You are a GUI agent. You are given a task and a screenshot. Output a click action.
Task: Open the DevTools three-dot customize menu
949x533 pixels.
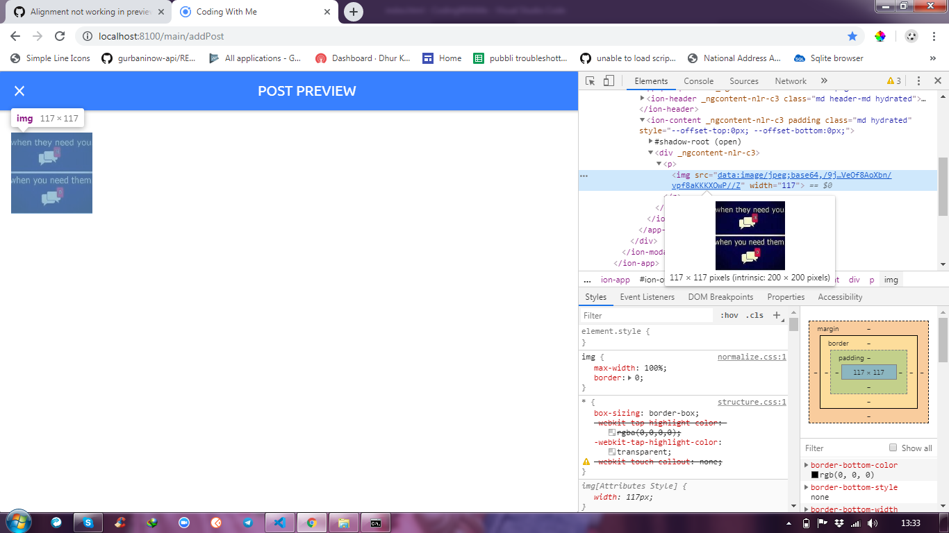tap(918, 81)
